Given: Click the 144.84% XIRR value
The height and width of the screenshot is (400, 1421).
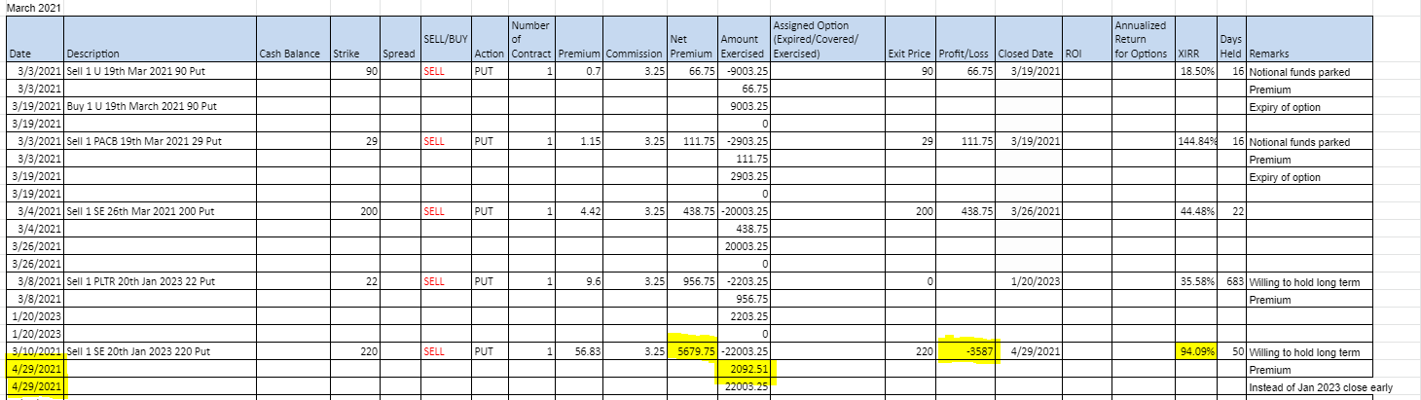Looking at the screenshot, I should (1197, 141).
